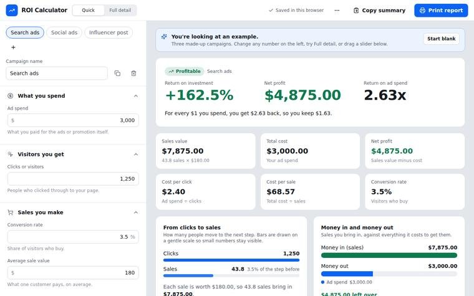Open the three-dot more options menu
The height and width of the screenshot is (296, 474).
point(337,10)
